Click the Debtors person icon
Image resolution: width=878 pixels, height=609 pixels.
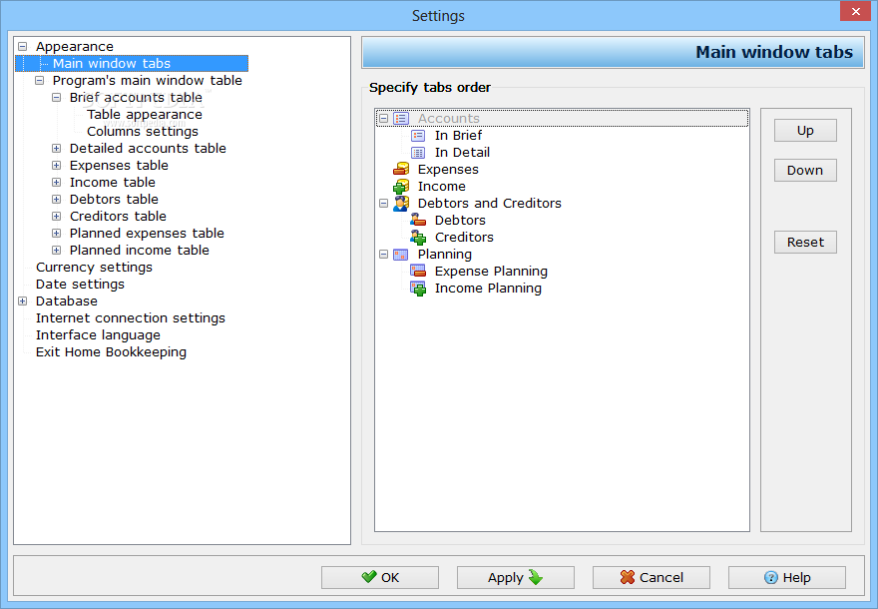tap(418, 221)
